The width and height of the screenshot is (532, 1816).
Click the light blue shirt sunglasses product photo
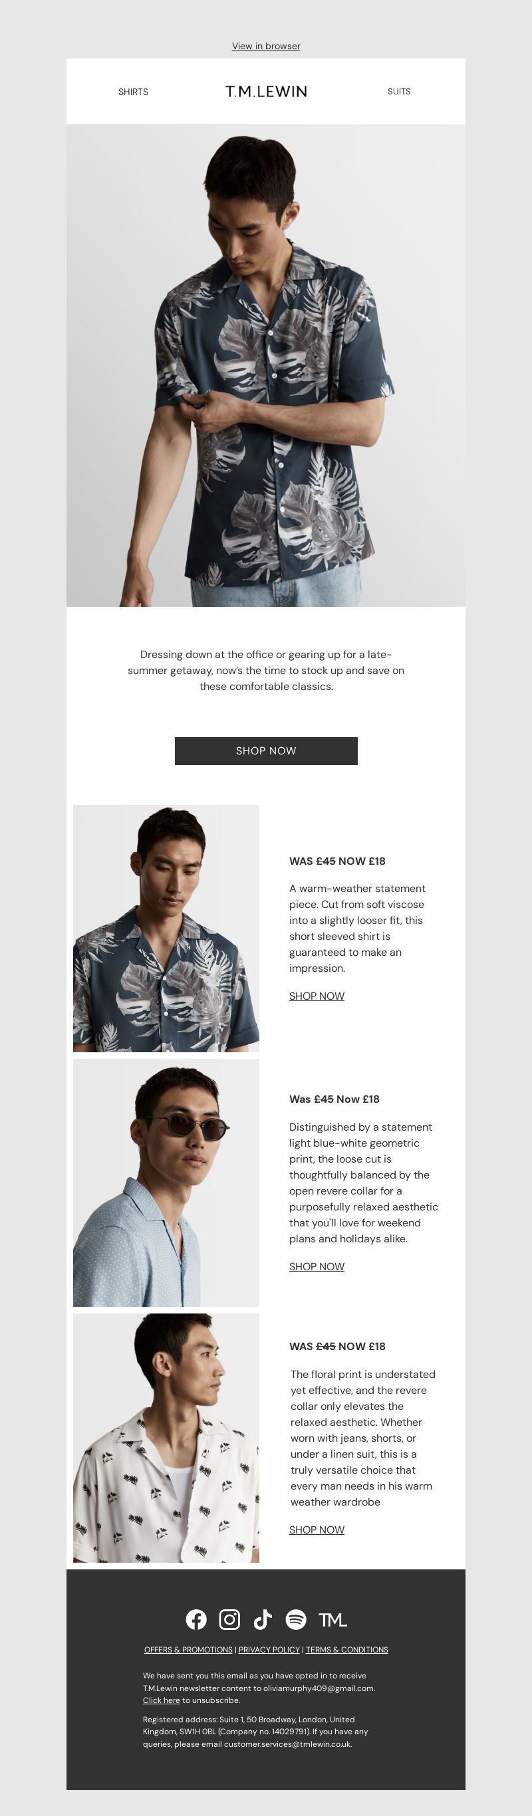coord(166,1183)
